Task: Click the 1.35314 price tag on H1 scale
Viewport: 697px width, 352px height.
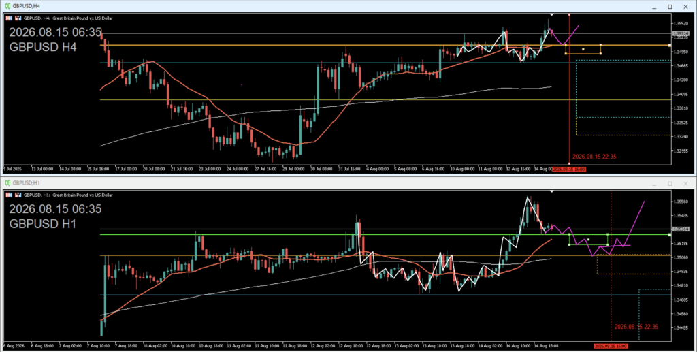Action: point(681,229)
